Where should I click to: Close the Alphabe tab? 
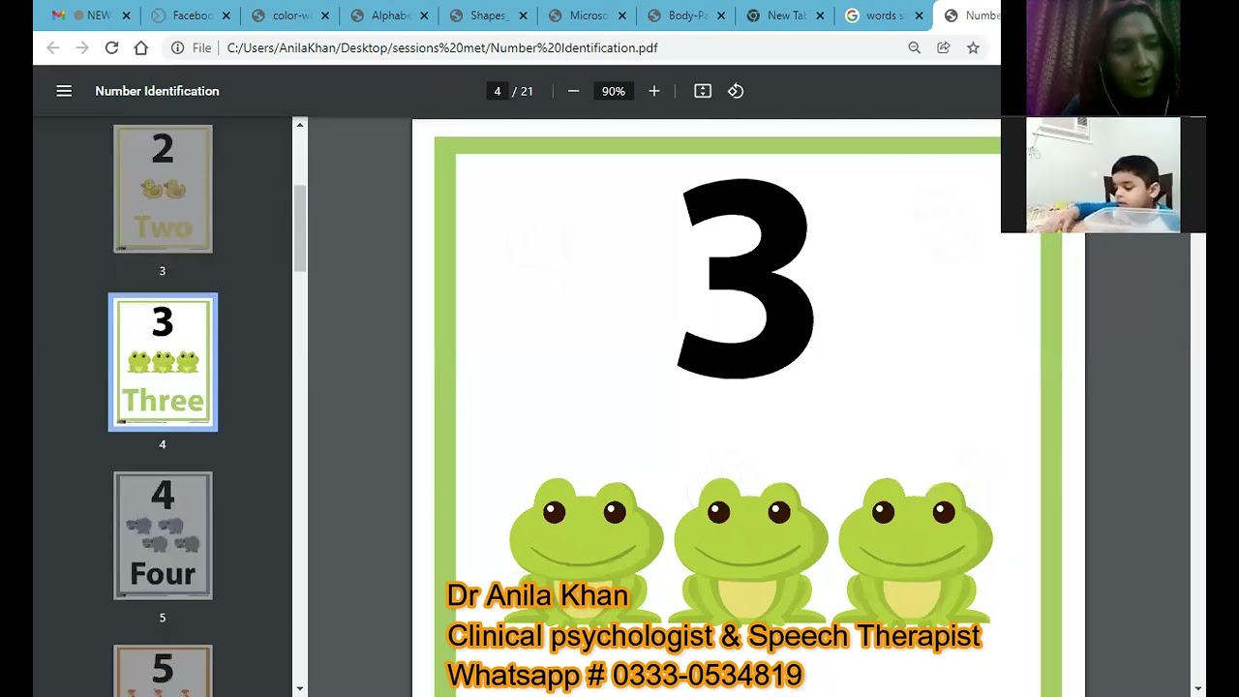424,15
